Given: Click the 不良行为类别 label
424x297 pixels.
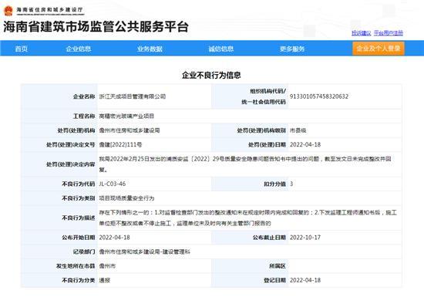Looking at the screenshot, I should tap(79, 198).
